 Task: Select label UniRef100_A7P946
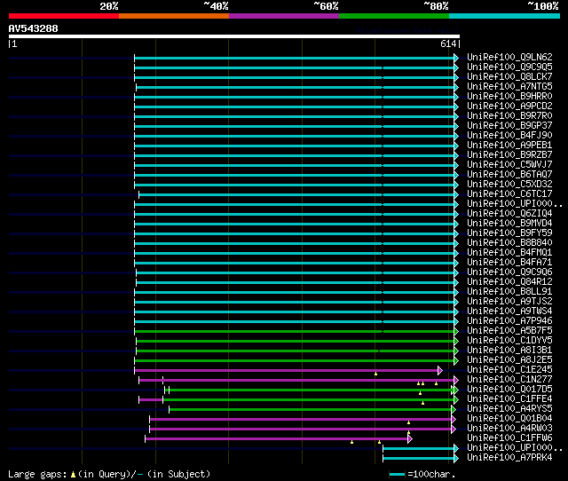click(x=509, y=321)
